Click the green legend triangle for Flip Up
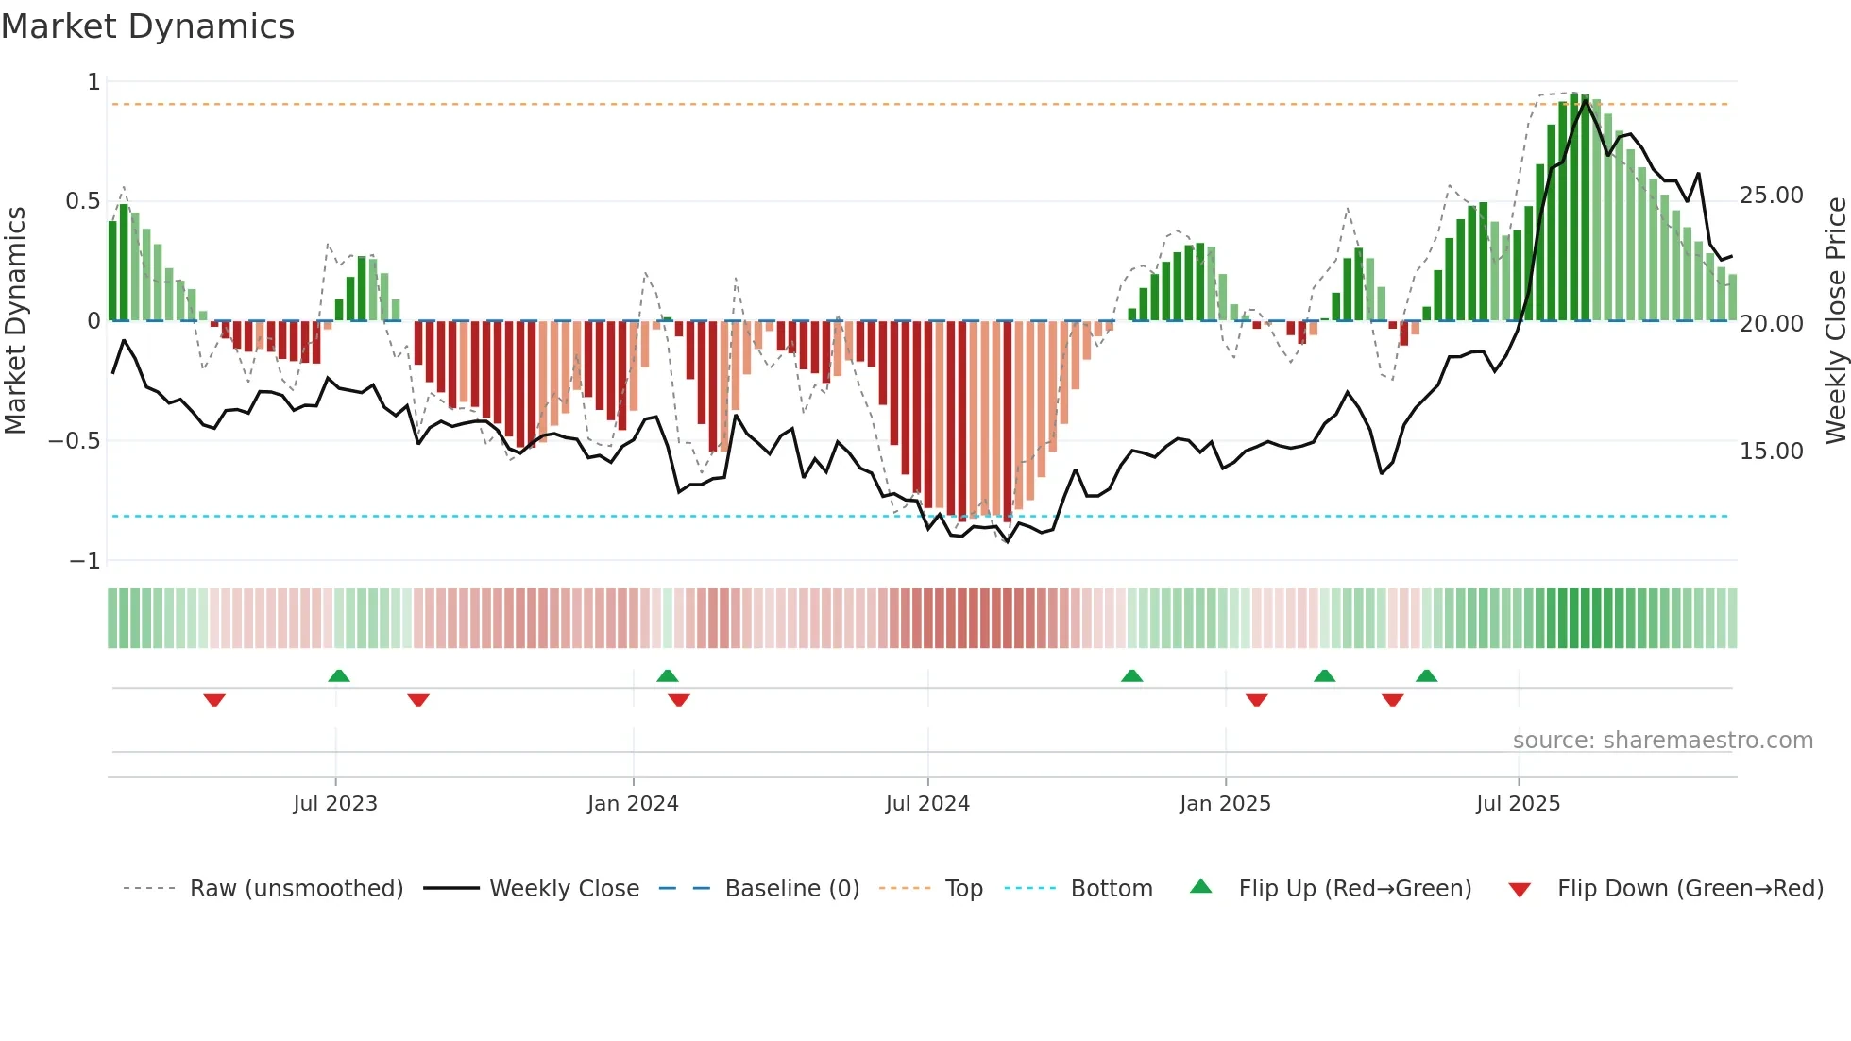This screenshot has width=1851, height=1041. coord(1200,886)
